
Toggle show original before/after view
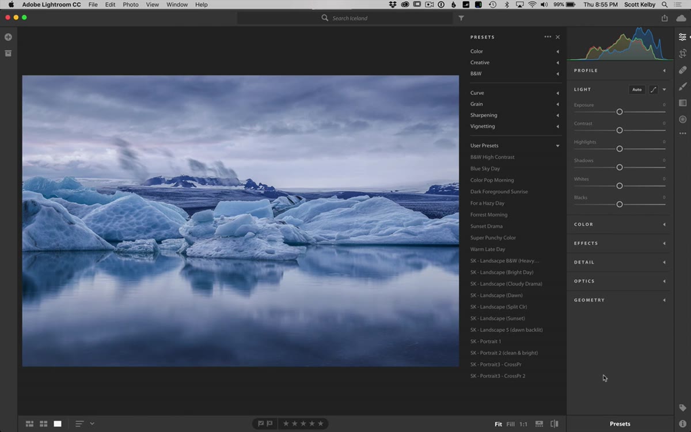(x=554, y=424)
